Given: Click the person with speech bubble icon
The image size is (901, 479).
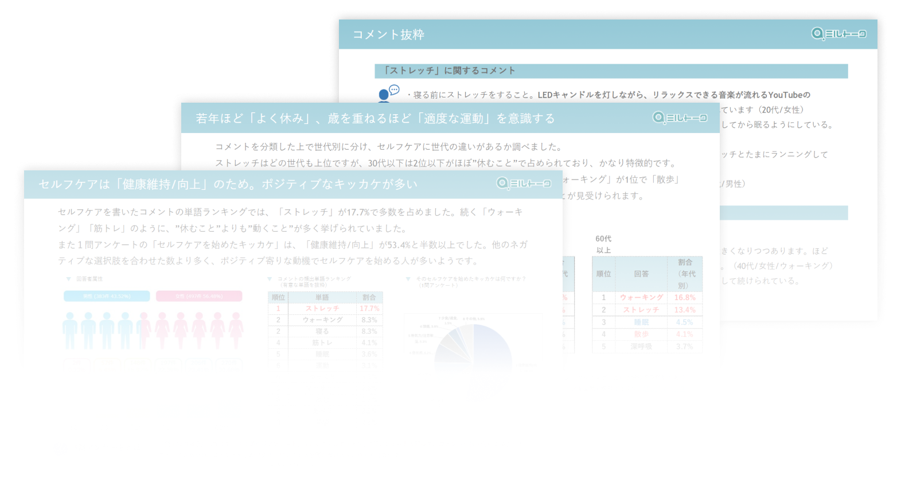Looking at the screenshot, I should click(x=388, y=93).
